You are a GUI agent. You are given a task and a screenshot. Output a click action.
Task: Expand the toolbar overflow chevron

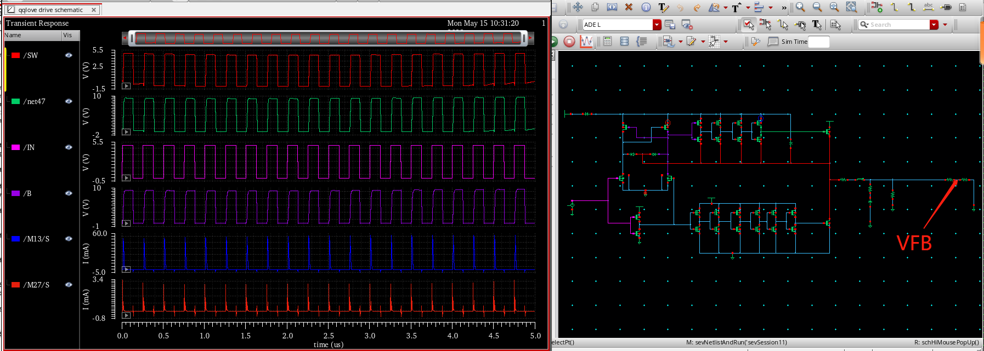784,8
